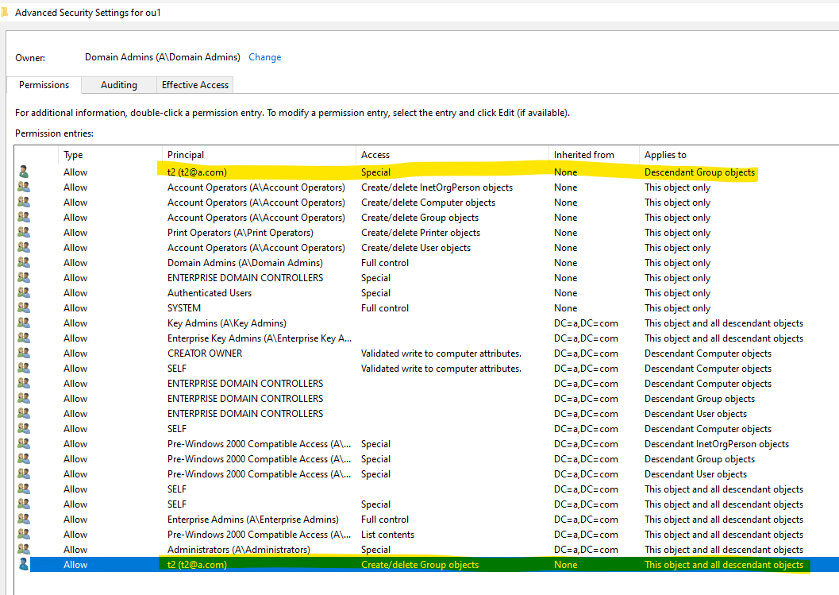
Task: Click group icon beside Administrators row
Action: pyautogui.click(x=24, y=549)
